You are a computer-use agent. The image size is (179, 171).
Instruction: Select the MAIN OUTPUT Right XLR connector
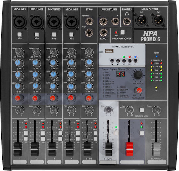coord(158,20)
